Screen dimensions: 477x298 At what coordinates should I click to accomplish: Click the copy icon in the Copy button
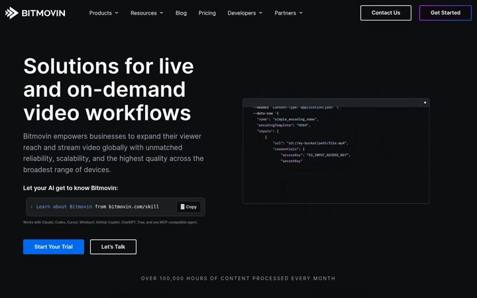pos(182,207)
